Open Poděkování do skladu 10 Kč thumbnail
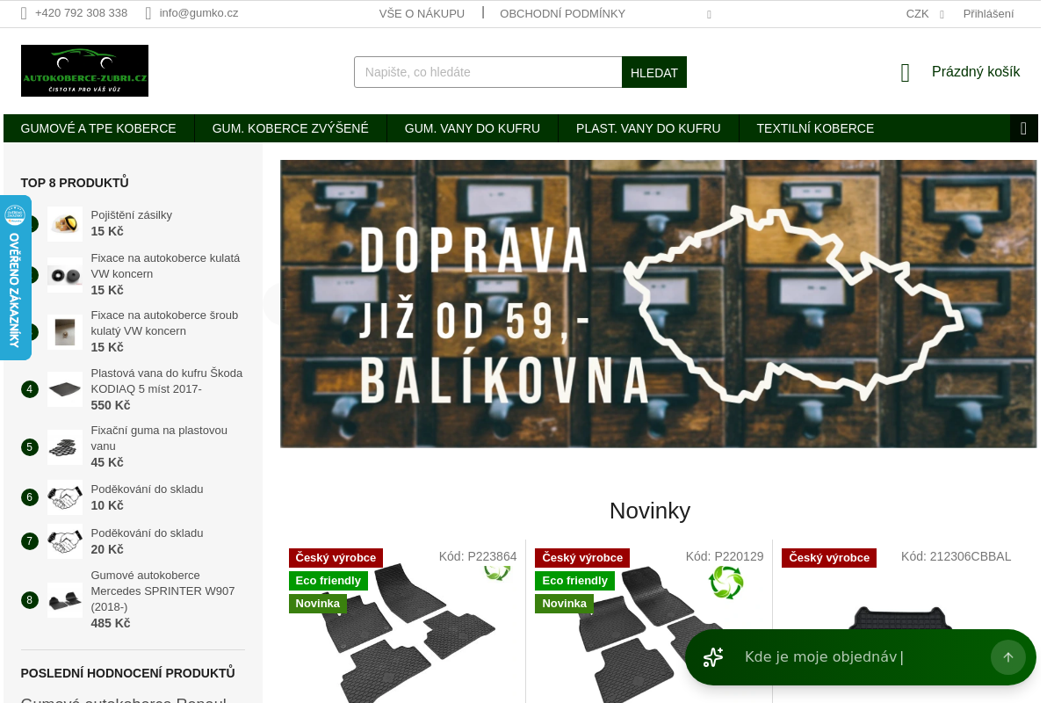The height and width of the screenshot is (703, 1054). point(65,497)
